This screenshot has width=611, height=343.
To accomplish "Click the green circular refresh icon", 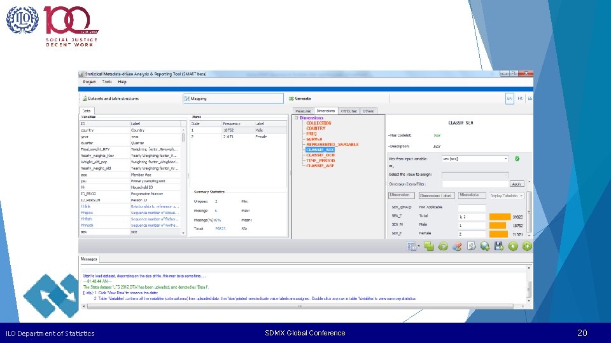I will (443, 246).
